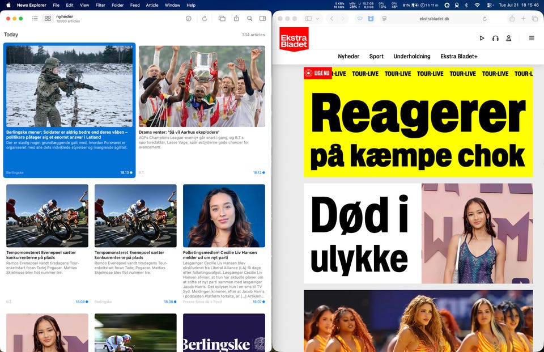The width and height of the screenshot is (544, 352).
Task: Share the page from Safari toolbar
Action: 512,19
